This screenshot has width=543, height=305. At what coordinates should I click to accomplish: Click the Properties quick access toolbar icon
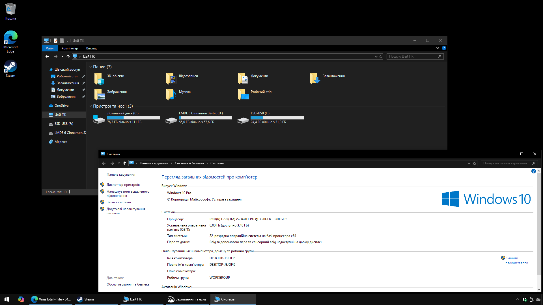[x=56, y=41]
